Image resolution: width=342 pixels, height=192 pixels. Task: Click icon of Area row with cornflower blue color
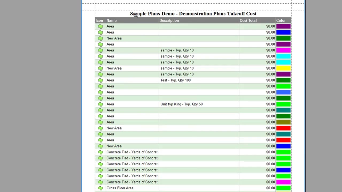[100, 92]
